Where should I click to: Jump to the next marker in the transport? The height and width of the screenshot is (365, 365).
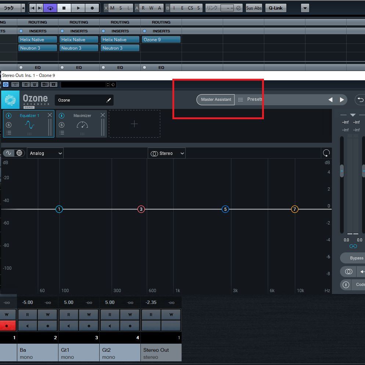point(40,8)
